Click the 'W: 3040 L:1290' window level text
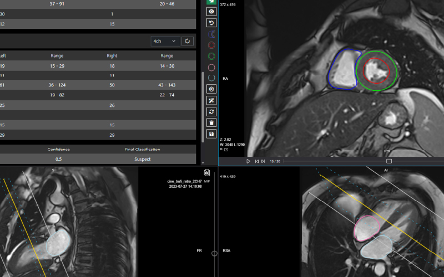 point(232,145)
